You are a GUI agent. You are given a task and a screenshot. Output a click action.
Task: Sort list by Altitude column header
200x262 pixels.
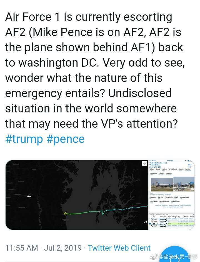click(186, 216)
